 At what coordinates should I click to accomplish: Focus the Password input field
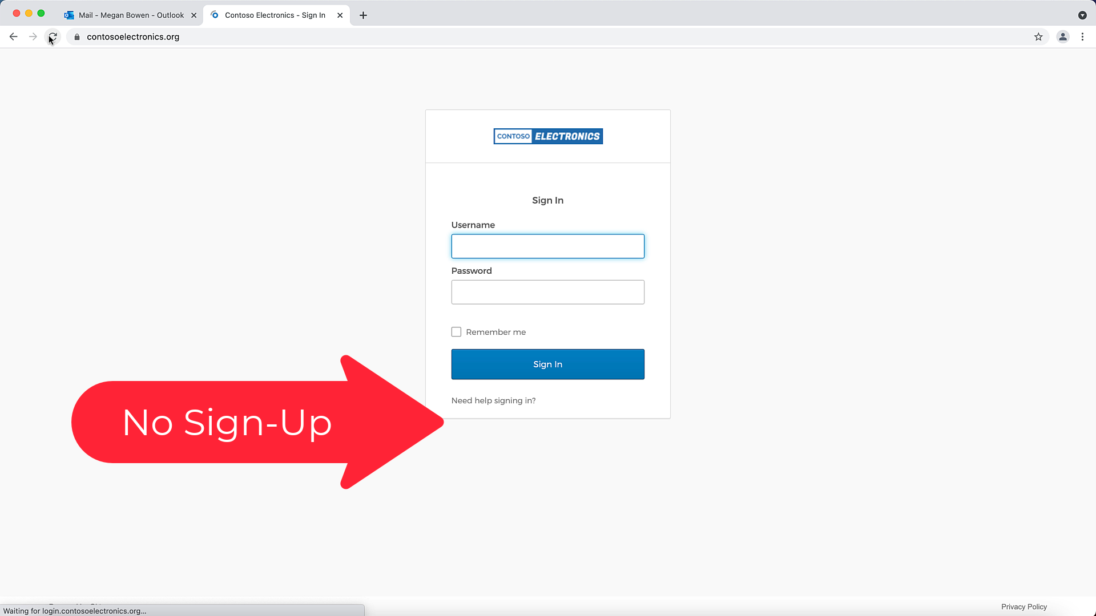pos(547,292)
